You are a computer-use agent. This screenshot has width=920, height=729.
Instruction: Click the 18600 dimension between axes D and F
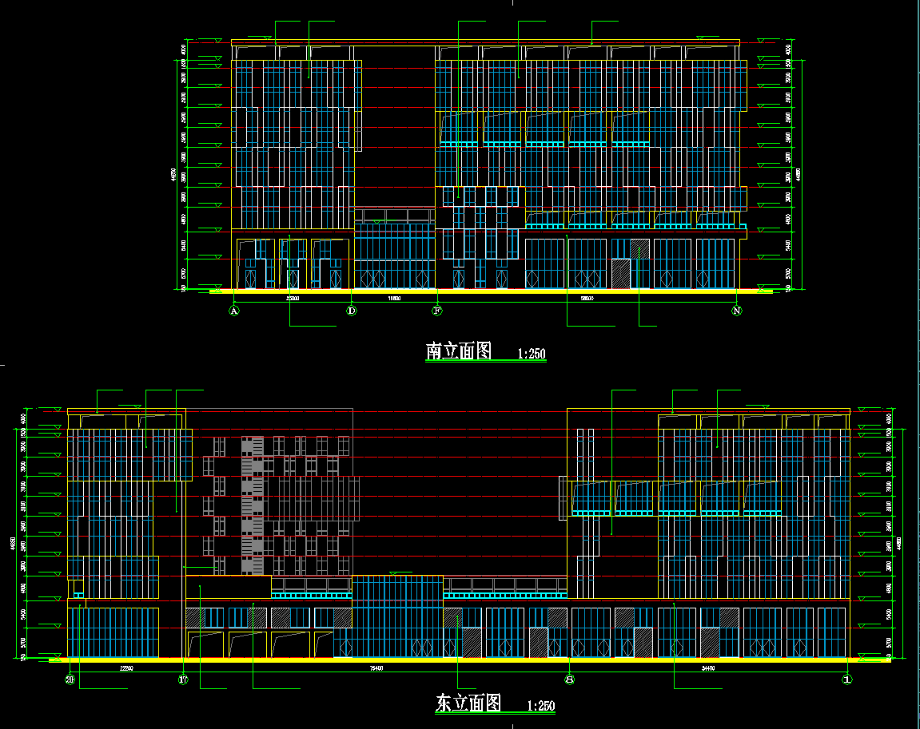click(394, 298)
